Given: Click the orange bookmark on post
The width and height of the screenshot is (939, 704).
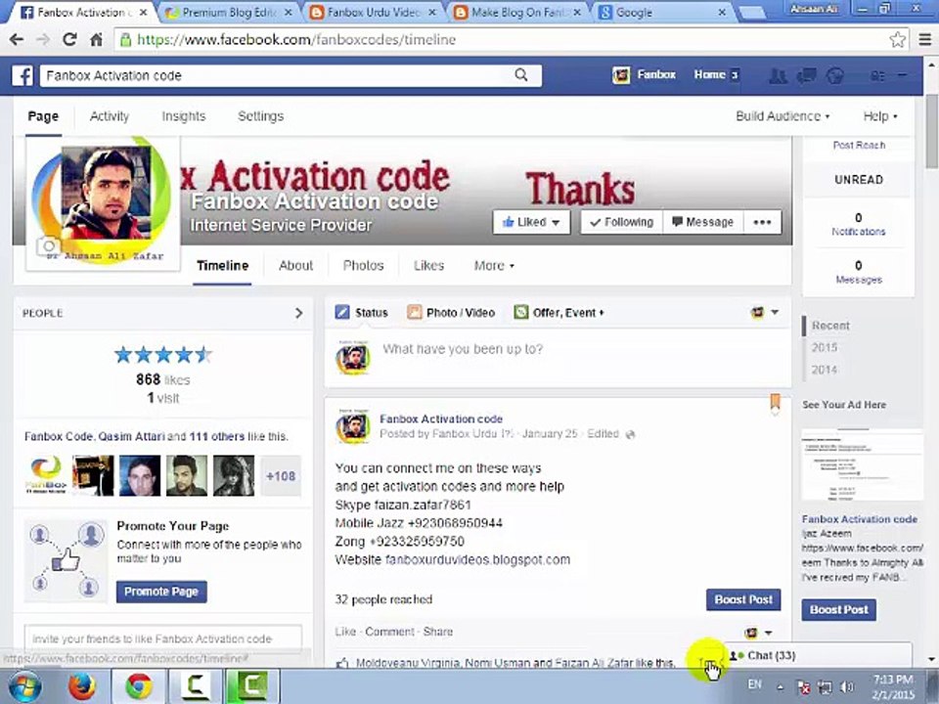Looking at the screenshot, I should (x=775, y=402).
